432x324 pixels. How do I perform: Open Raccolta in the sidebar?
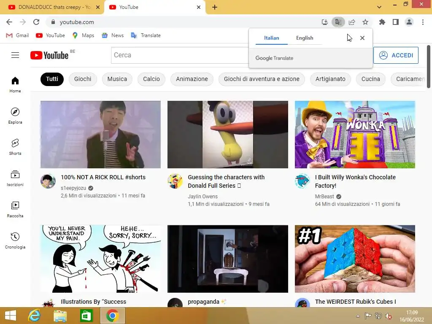click(15, 209)
